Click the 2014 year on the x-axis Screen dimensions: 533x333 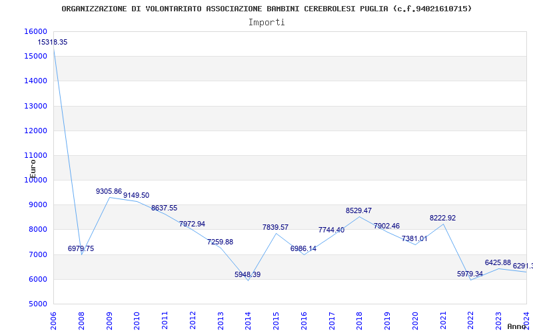click(248, 320)
